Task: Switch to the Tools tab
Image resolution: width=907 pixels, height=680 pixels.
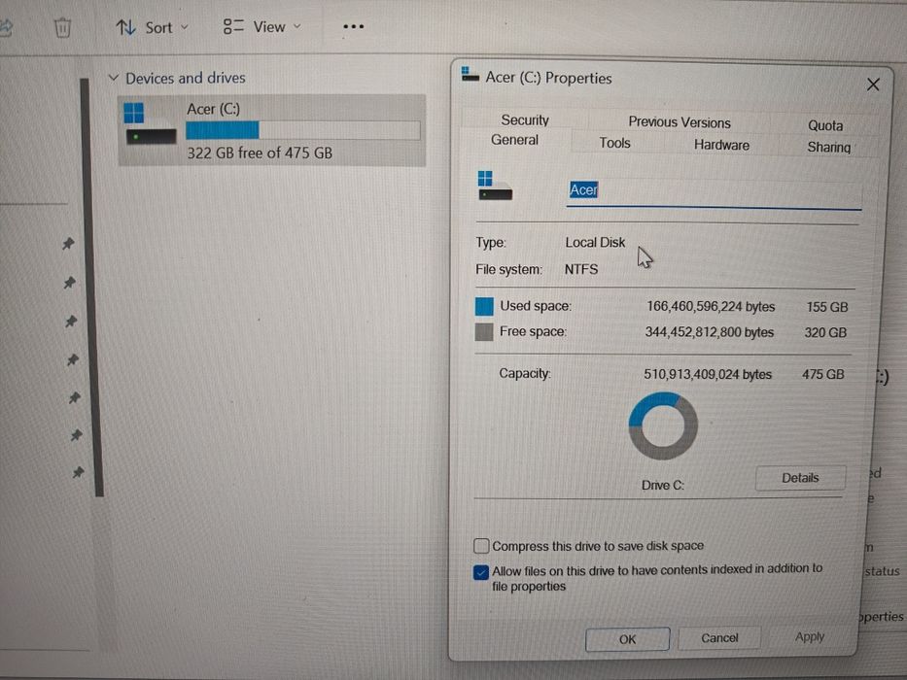Action: [614, 143]
